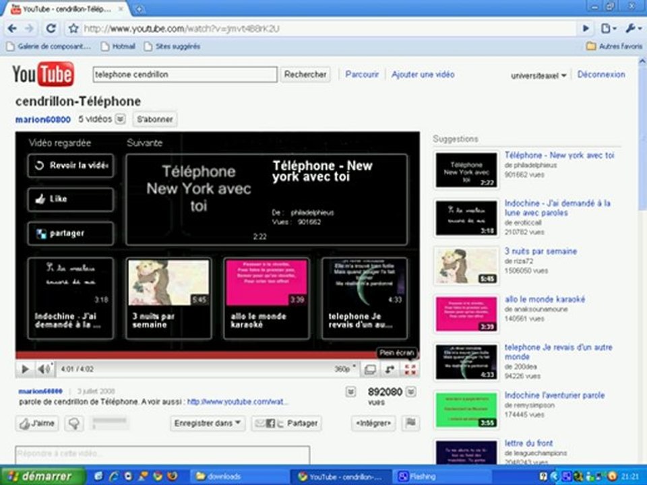This screenshot has width=647, height=485.
Task: Go back with the browser back arrow
Action: [x=12, y=28]
